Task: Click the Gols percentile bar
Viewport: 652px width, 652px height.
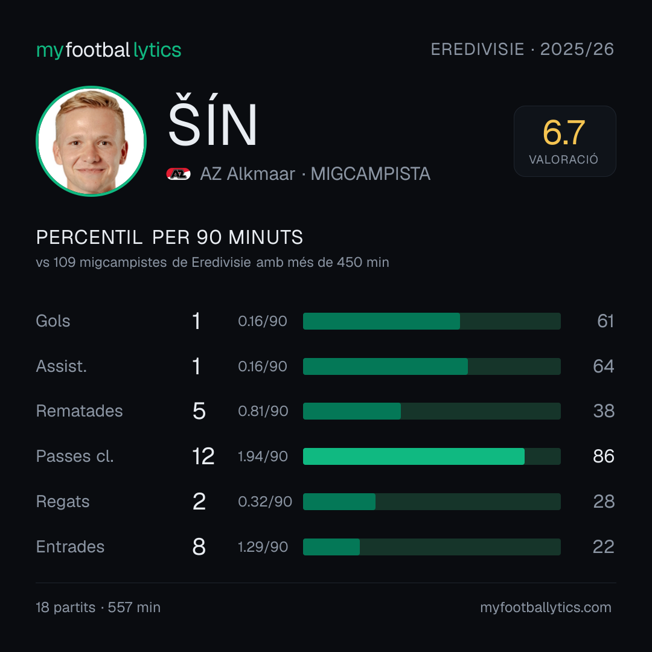Action: [x=432, y=321]
